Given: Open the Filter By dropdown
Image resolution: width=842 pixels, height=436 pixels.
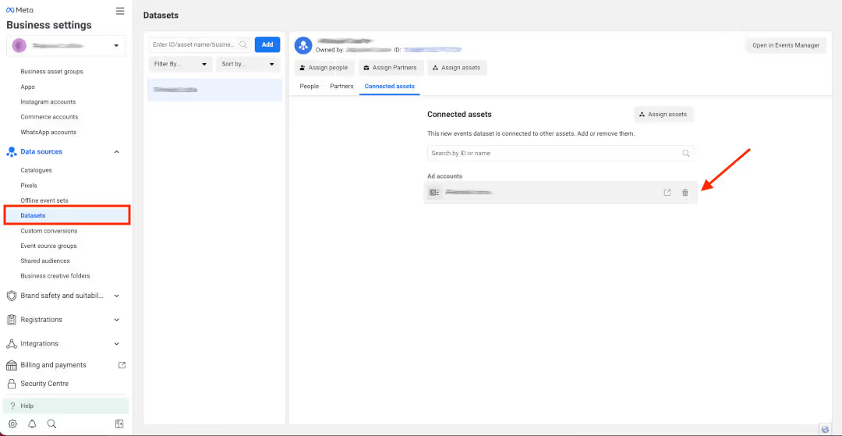Looking at the screenshot, I should click(180, 64).
